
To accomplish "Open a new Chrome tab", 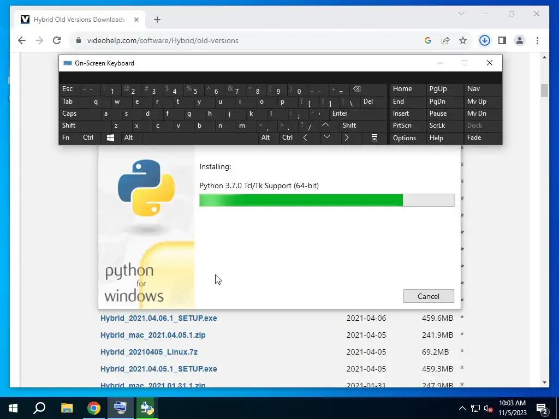I will coord(157,20).
